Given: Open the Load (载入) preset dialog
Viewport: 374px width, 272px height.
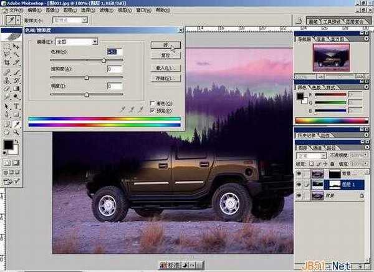Looking at the screenshot, I should (x=165, y=67).
